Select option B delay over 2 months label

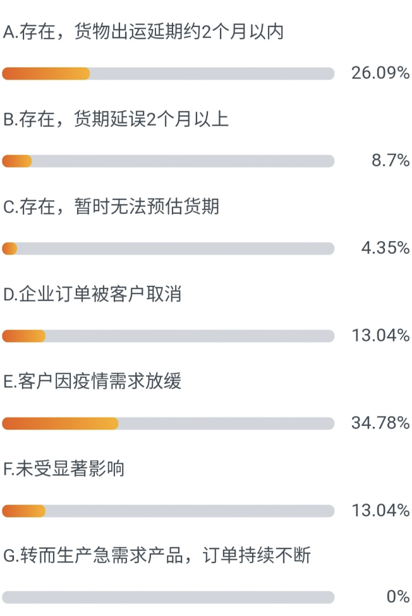[x=116, y=119]
